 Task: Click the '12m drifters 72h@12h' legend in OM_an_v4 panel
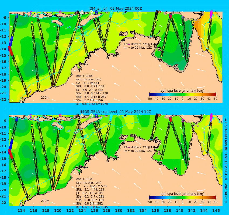[140, 44]
